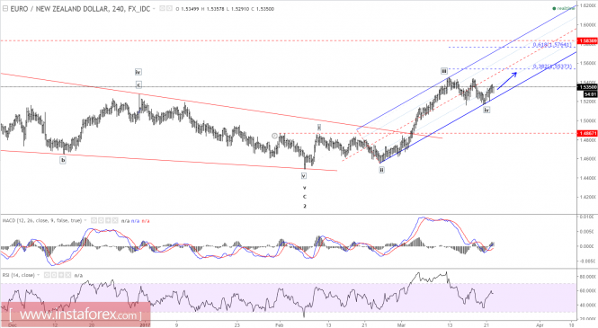Click the Apr date on time axis
Viewport: 598px width, 328px height.
pos(540,325)
